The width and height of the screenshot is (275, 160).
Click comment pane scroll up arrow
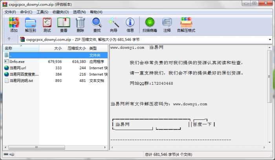point(269,47)
